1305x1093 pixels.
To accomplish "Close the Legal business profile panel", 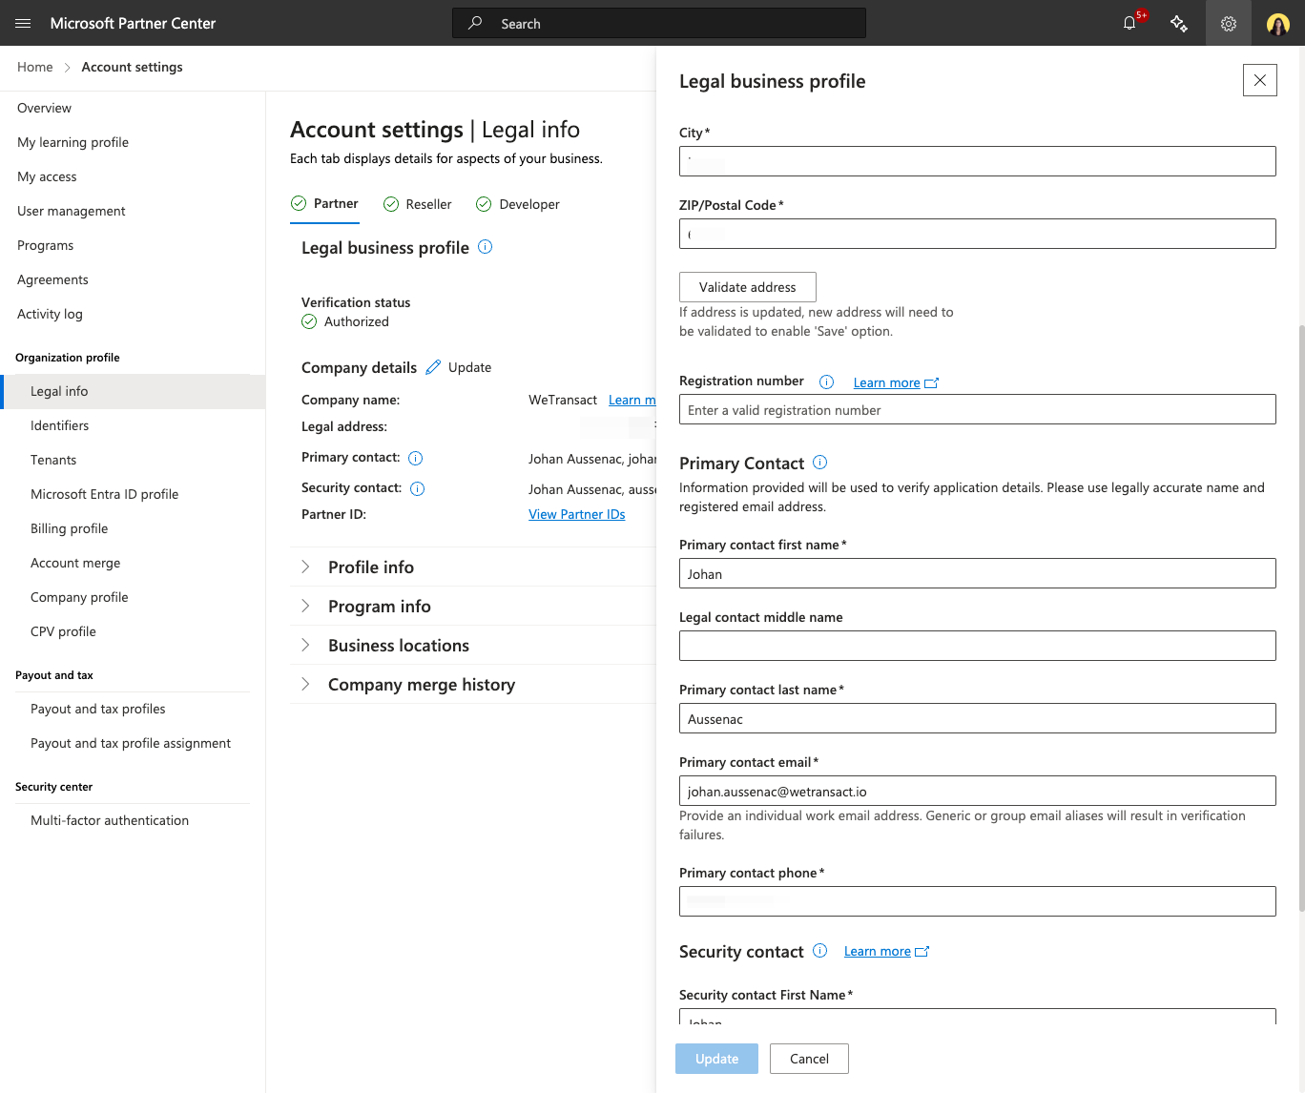I will [x=1260, y=80].
